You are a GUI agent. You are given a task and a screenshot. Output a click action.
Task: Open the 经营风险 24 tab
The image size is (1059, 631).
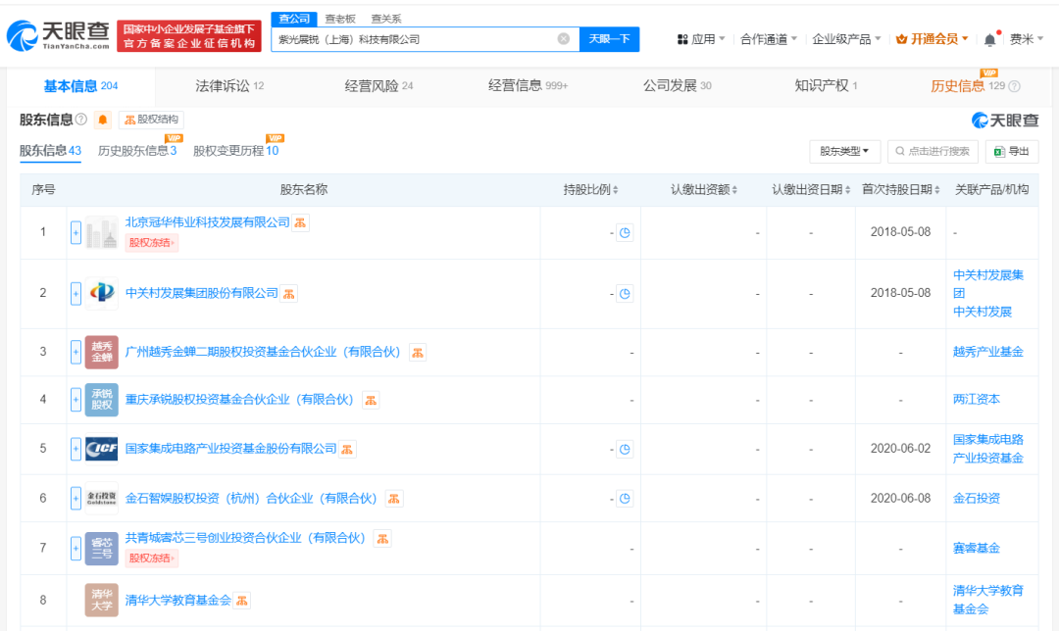pos(378,85)
